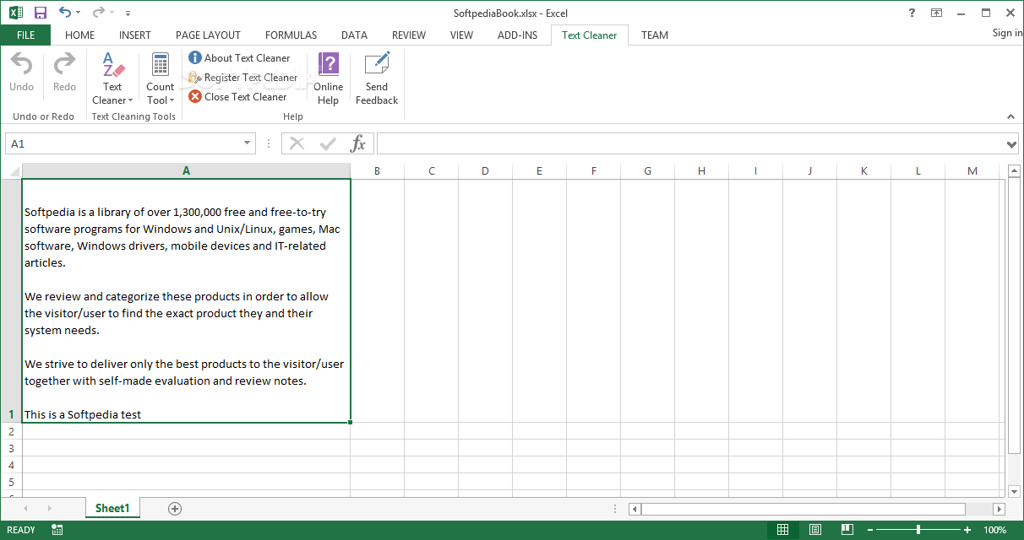Click the Name Box showing A1

(x=123, y=143)
